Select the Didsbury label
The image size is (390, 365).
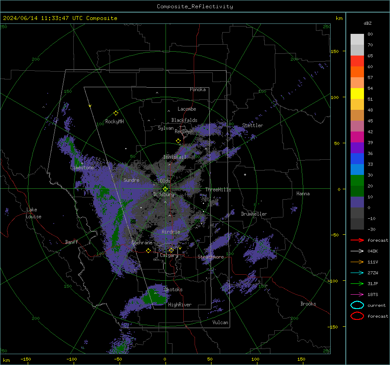point(163,194)
